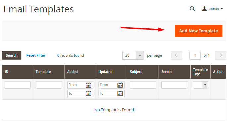Open the magnifier search icon in header
Screen dimensions: 227x124
192,9
